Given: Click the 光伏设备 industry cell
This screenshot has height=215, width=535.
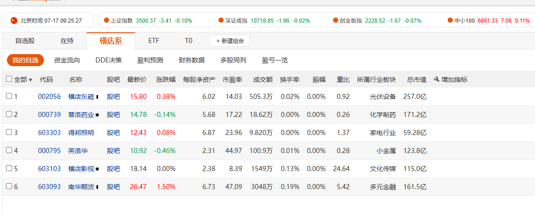Looking at the screenshot, I should (x=383, y=97).
